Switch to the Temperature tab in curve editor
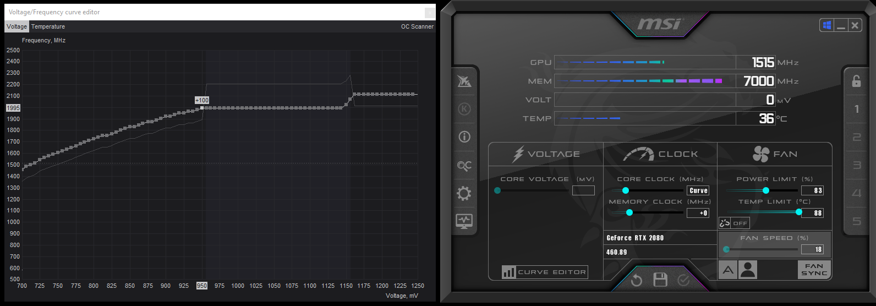Viewport: 876px width, 306px height. (x=48, y=26)
